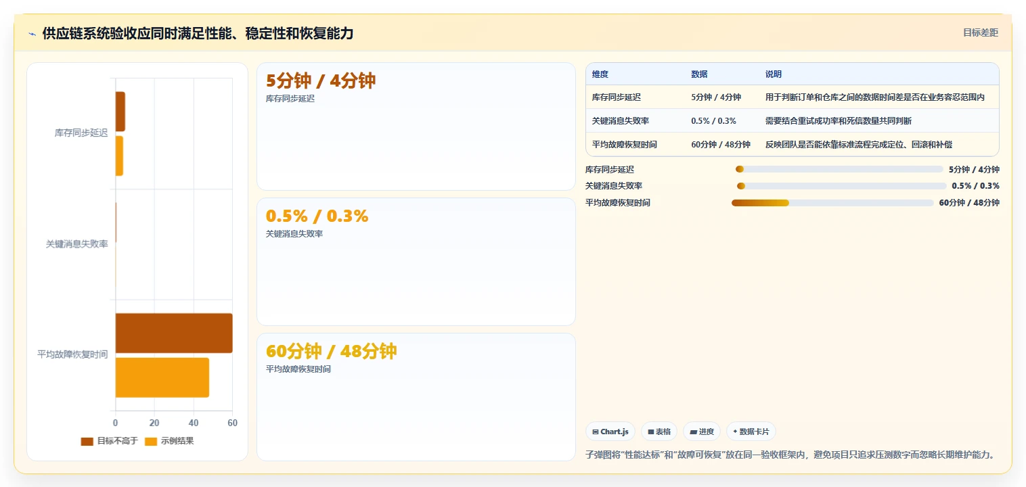Viewport: 1026px width, 487px height.
Task: Click the 数据 column header
Action: coord(699,74)
